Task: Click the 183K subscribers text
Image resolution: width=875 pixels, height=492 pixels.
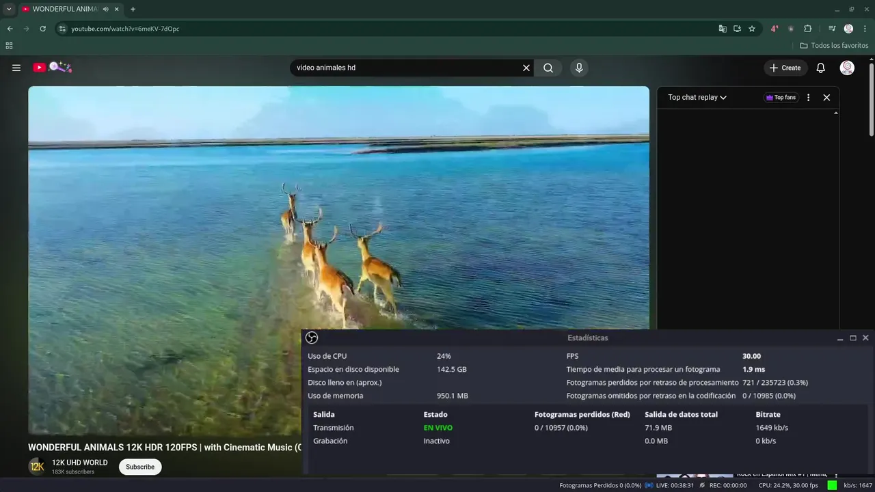Action: point(73,471)
